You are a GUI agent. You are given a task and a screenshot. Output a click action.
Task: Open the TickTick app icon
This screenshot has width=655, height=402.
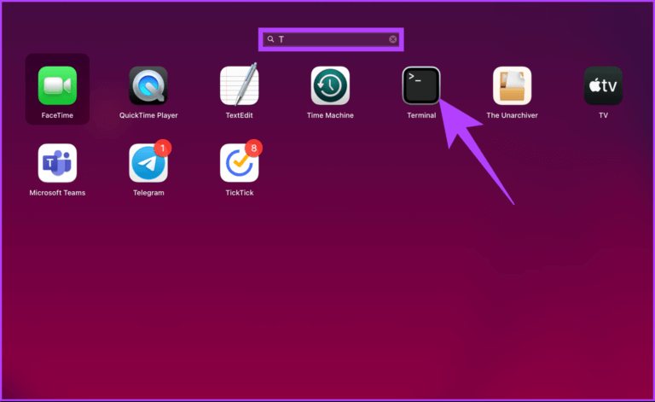240,163
